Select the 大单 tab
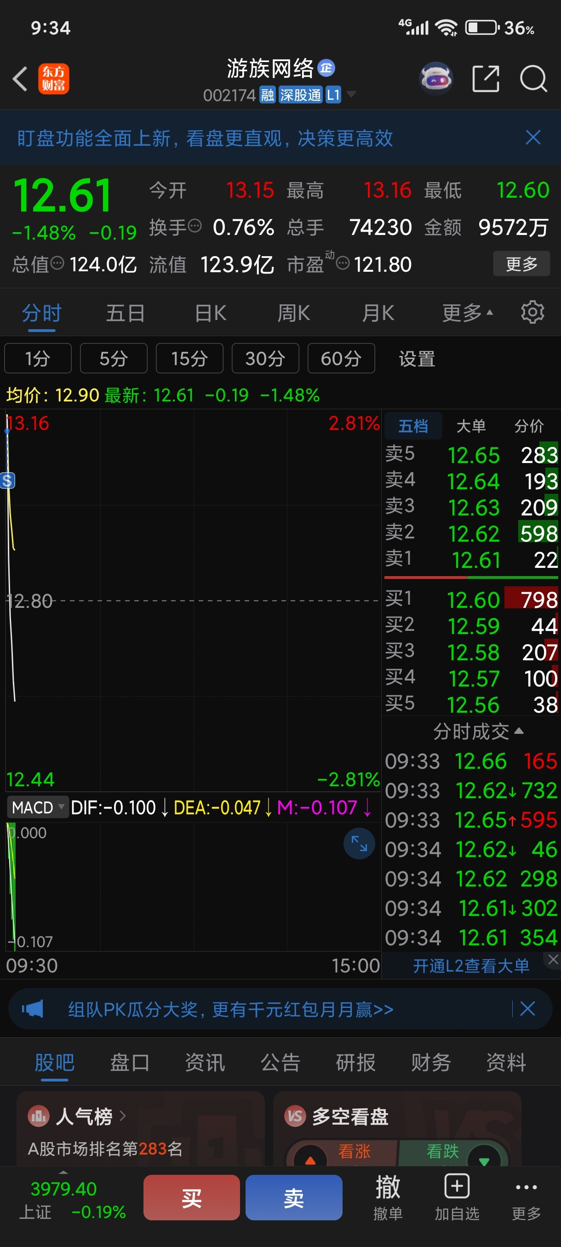 (471, 426)
